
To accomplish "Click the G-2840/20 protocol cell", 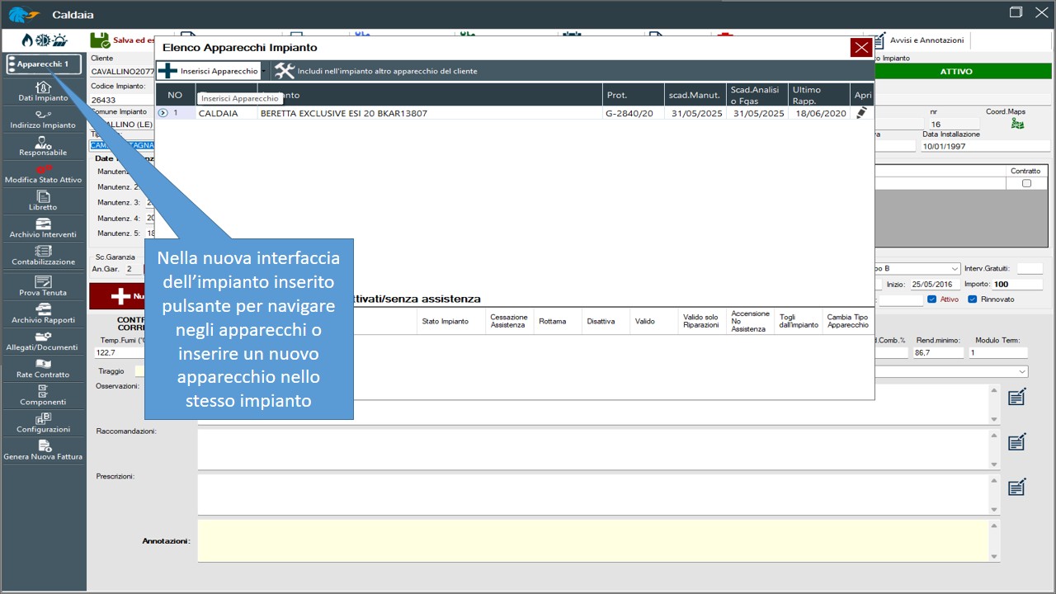I will 633,113.
